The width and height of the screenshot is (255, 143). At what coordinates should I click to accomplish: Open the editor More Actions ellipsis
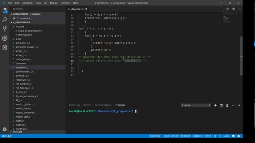tap(239, 9)
